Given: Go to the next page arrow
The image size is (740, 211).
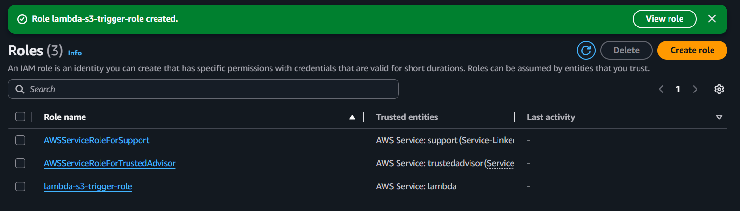Looking at the screenshot, I should [695, 89].
